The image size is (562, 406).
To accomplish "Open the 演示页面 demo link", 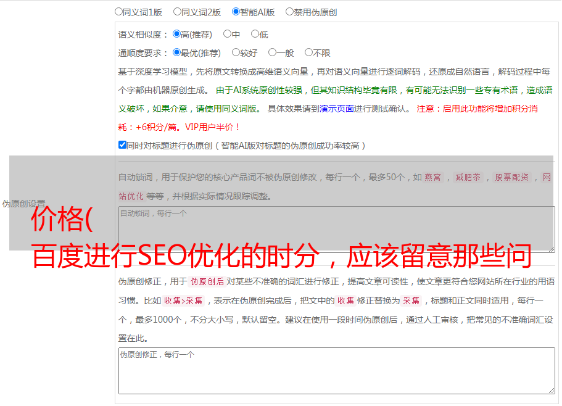I will coord(337,109).
